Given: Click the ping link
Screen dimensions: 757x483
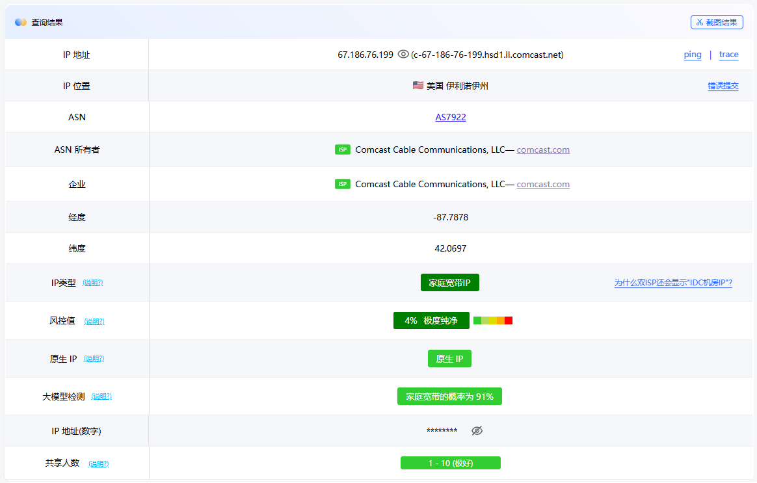Looking at the screenshot, I should [693, 55].
